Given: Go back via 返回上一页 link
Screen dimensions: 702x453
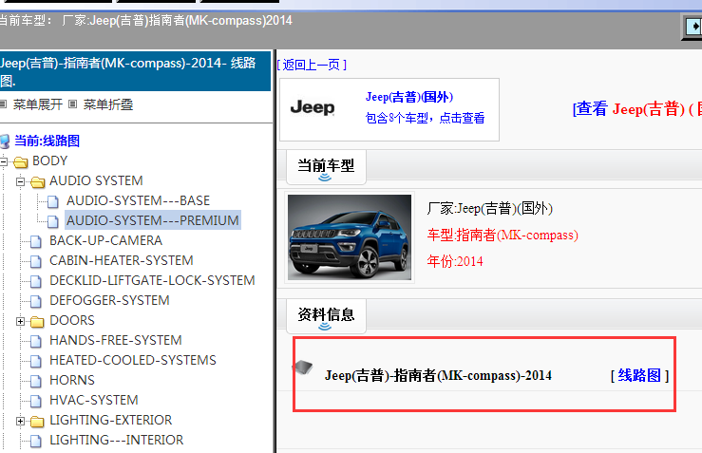Looking at the screenshot, I should [x=312, y=65].
